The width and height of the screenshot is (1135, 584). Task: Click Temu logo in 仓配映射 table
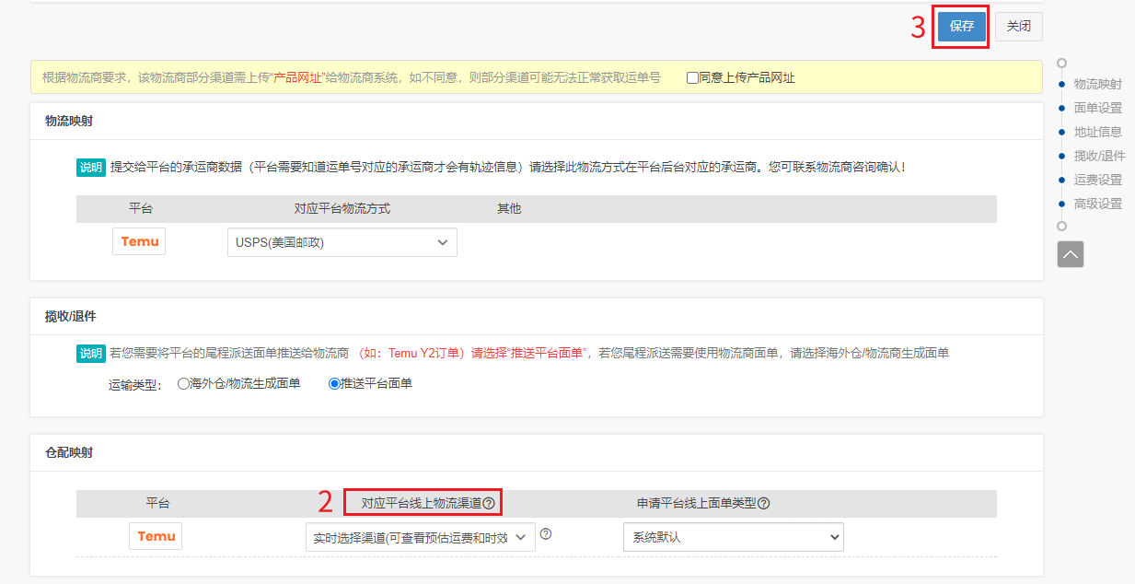click(x=156, y=536)
